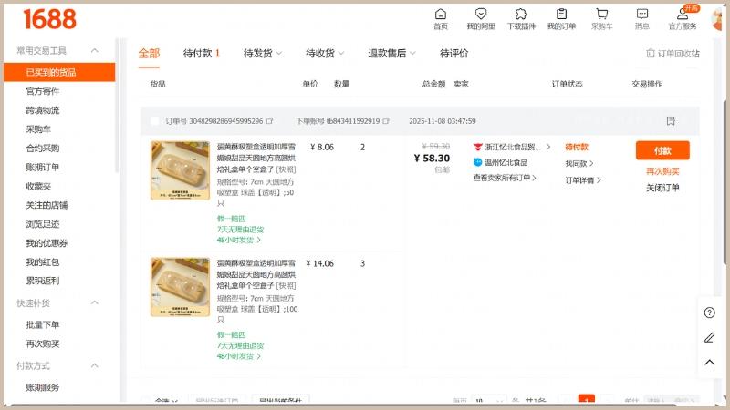Copy the order number with copy icon
730x410 pixels.
[271, 121]
